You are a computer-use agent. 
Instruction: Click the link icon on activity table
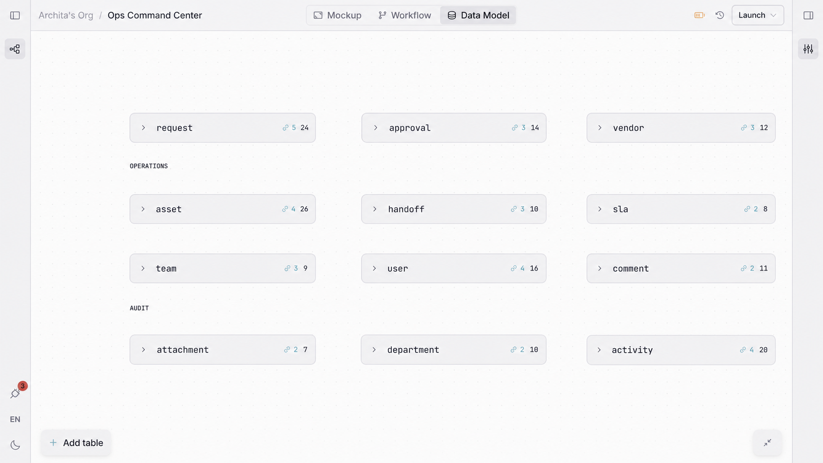click(743, 350)
